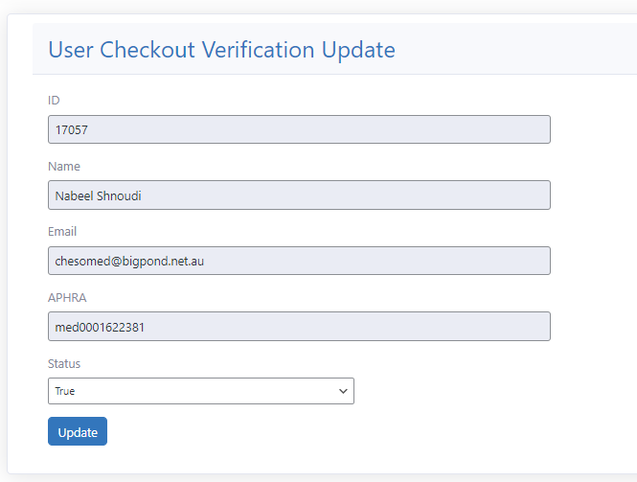Click the word 'Verification' in the title
This screenshot has width=637, height=482.
tap(261, 50)
